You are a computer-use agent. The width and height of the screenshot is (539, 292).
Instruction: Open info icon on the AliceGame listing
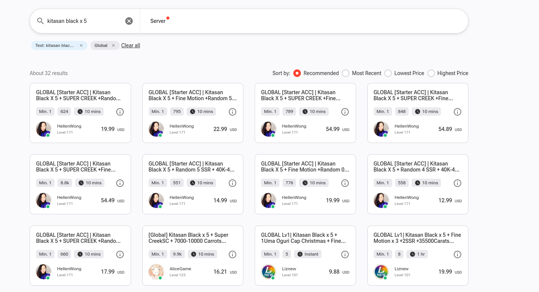[x=233, y=254]
